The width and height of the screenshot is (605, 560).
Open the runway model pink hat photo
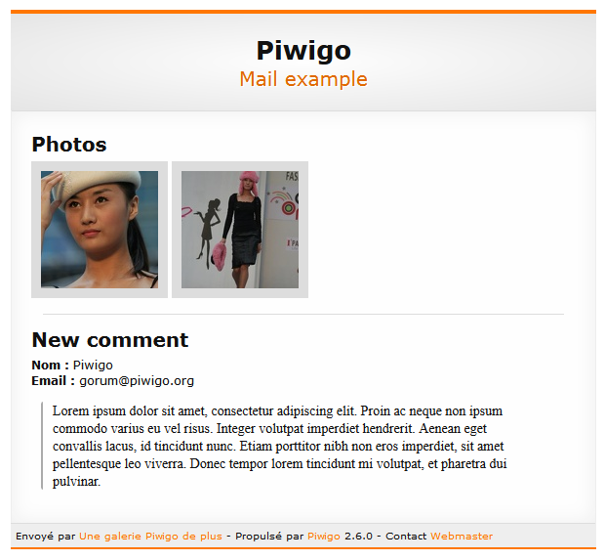pyautogui.click(x=240, y=230)
